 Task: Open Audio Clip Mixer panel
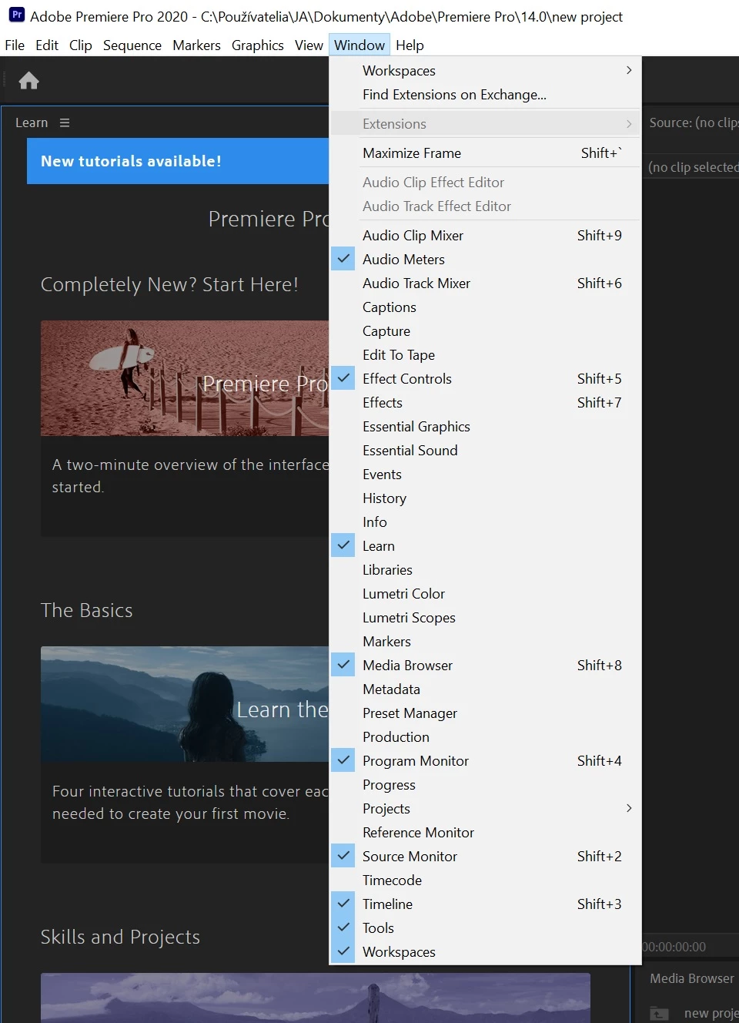485,236
